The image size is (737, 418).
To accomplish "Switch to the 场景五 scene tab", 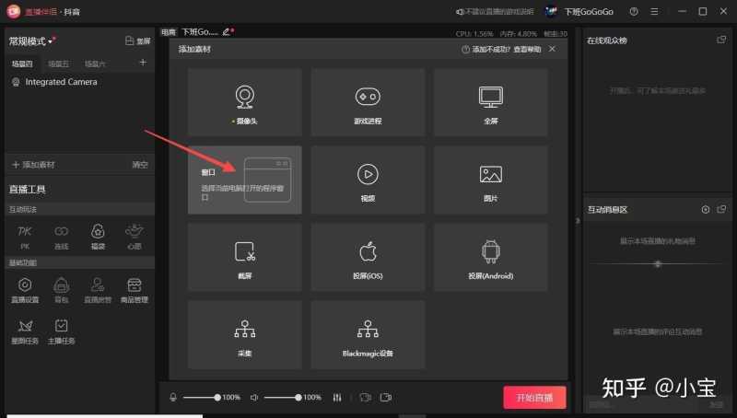I will (58, 64).
